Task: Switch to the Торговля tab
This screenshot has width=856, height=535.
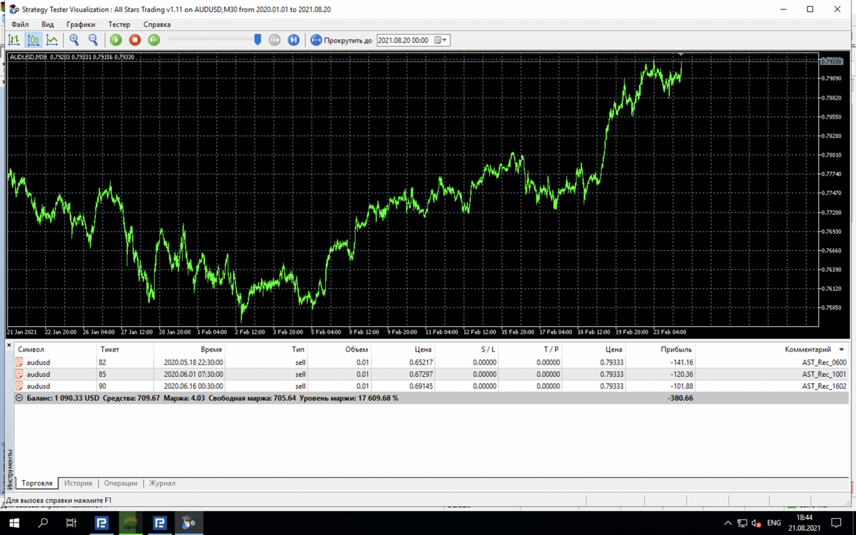Action: [37, 483]
